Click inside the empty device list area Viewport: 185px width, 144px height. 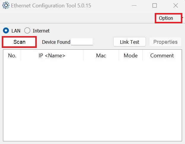92,101
